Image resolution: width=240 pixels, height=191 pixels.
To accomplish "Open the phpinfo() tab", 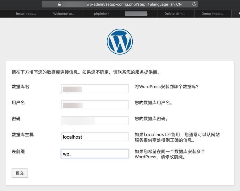I will click(101, 14).
